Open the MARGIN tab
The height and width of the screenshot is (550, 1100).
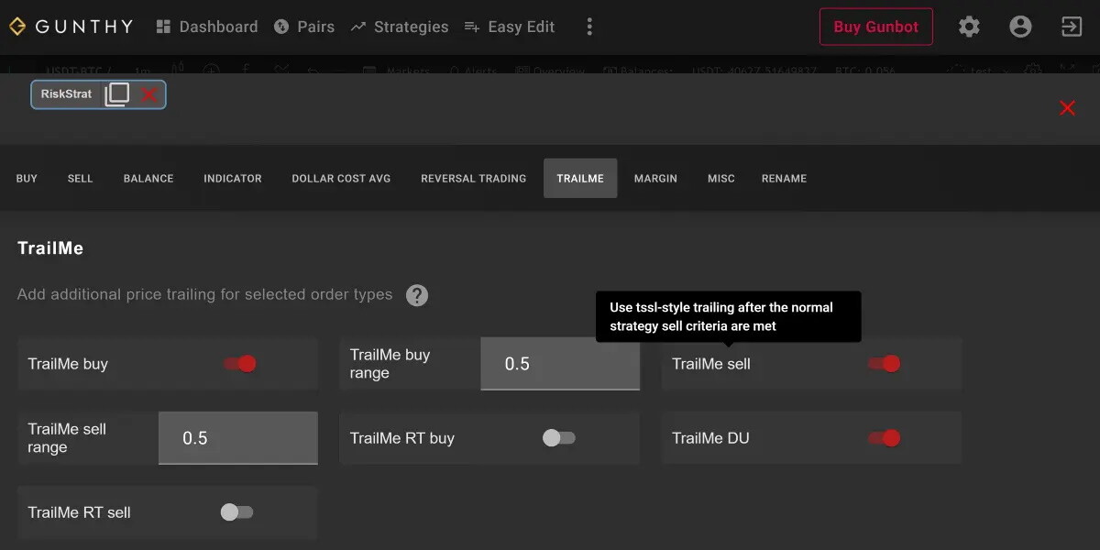click(x=655, y=179)
